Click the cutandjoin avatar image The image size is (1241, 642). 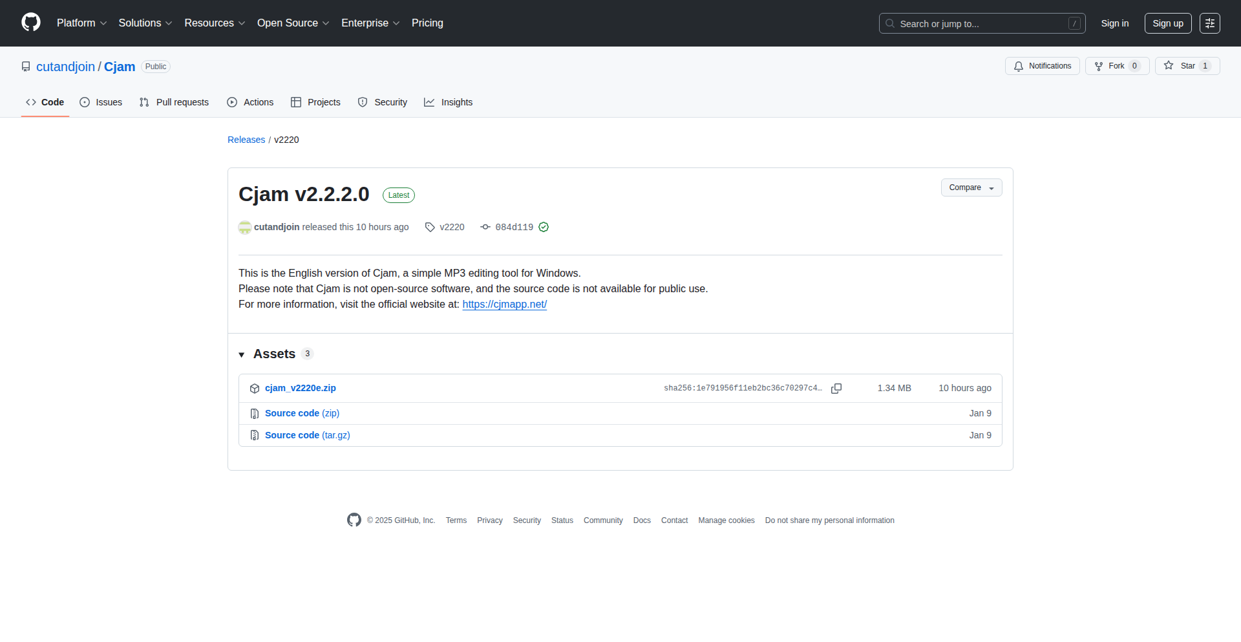(x=245, y=227)
